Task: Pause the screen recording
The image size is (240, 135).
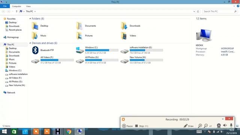Action: coord(127,126)
